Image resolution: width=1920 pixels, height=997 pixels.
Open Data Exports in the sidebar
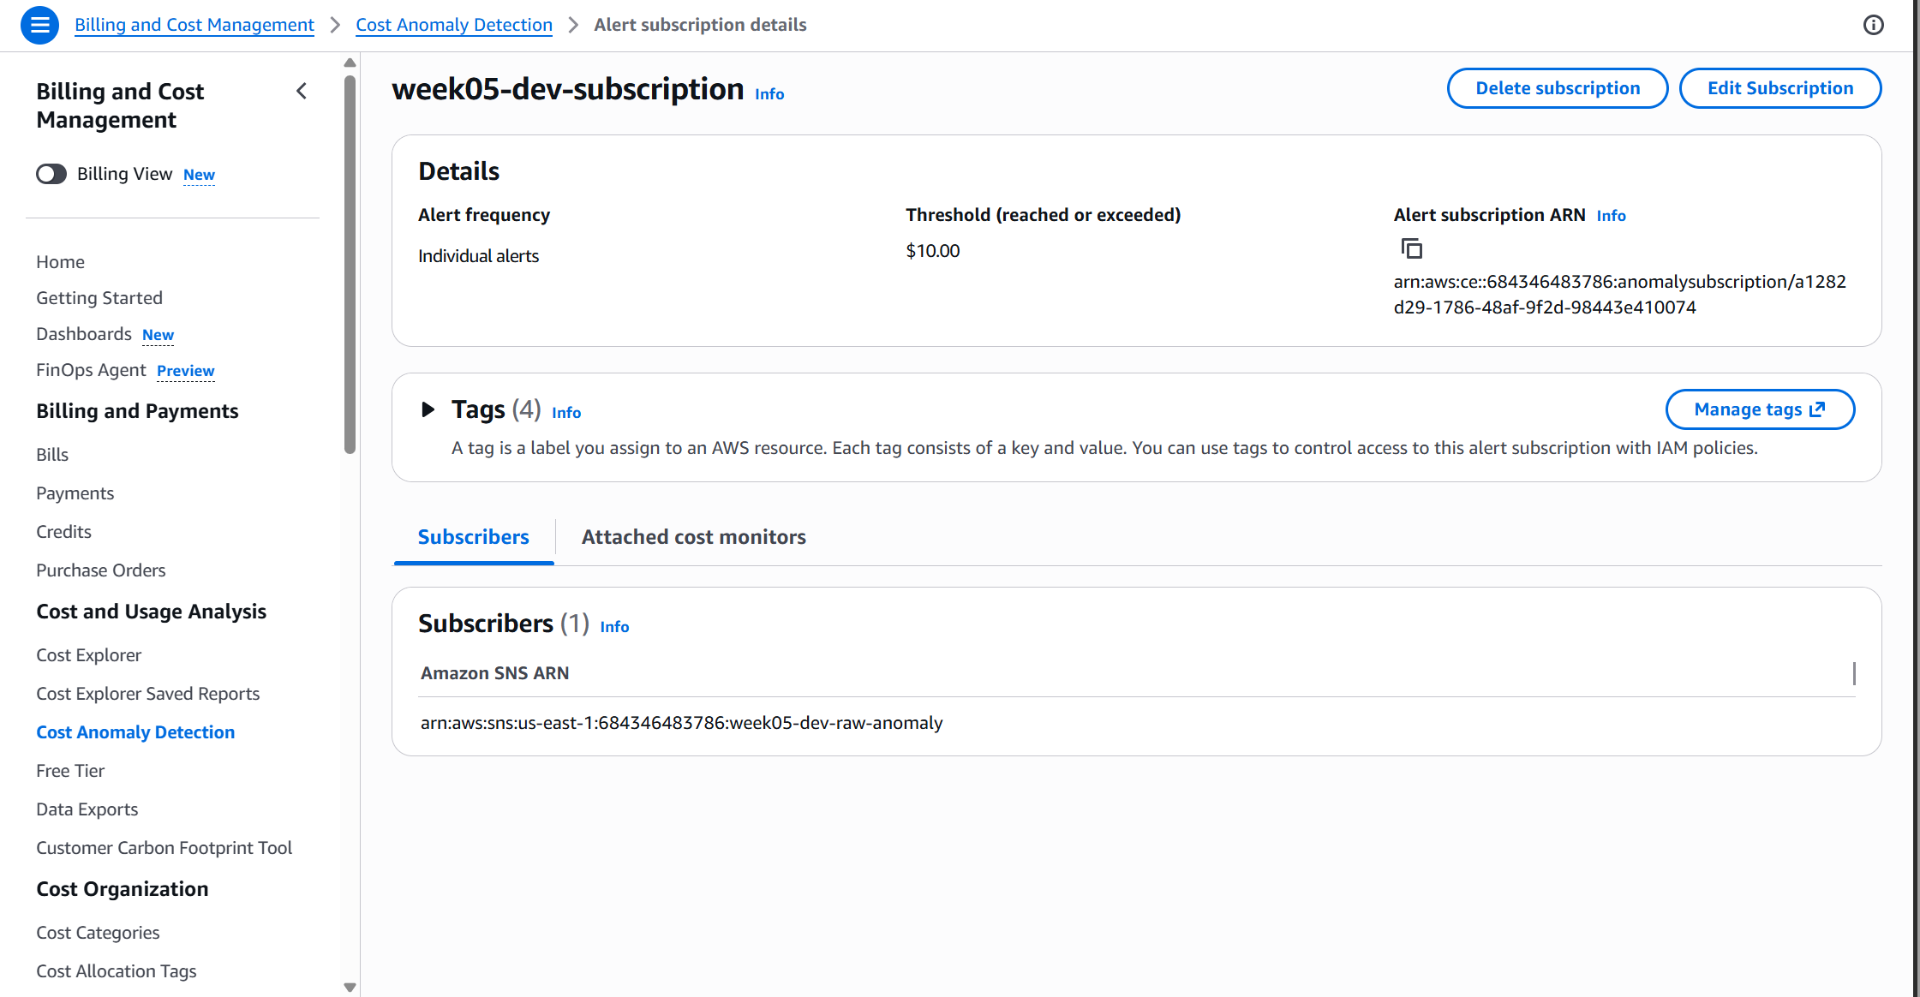(x=87, y=809)
